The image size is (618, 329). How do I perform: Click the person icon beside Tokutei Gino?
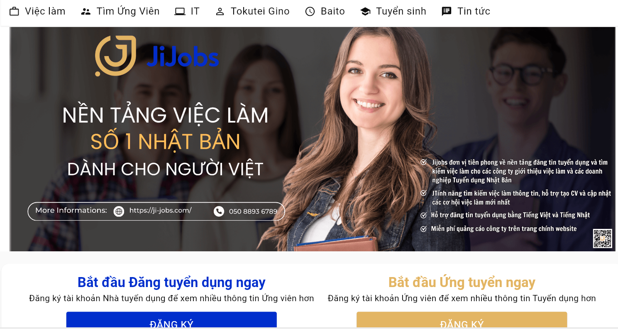click(x=220, y=12)
